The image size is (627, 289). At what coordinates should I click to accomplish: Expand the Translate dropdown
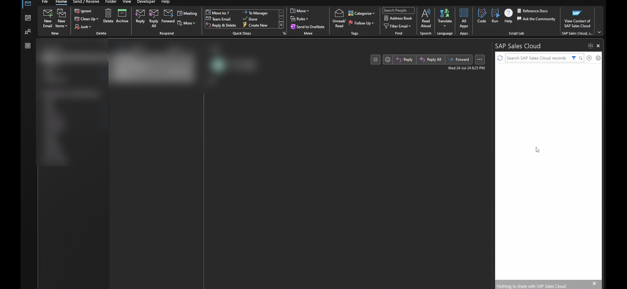pyautogui.click(x=445, y=19)
